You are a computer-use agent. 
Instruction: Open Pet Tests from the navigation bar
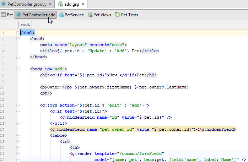click(x=129, y=15)
